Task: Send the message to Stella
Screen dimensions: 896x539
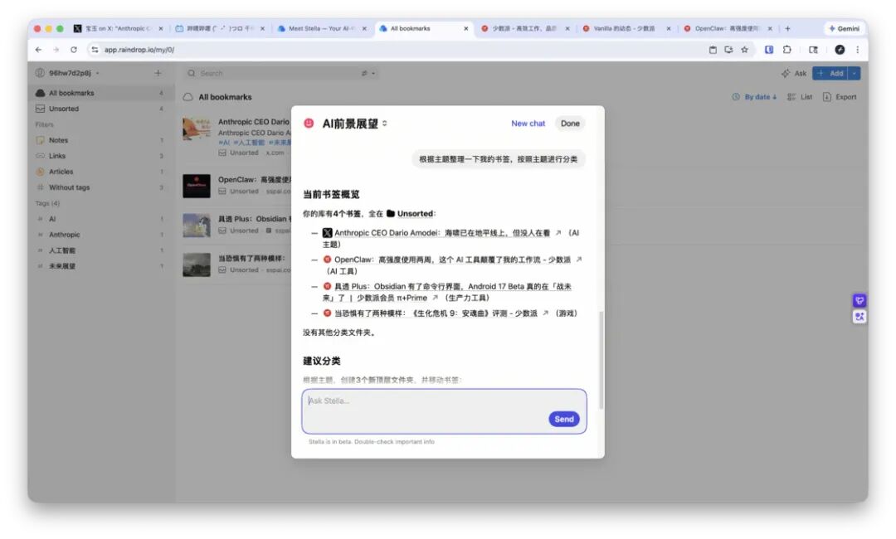Action: [x=564, y=419]
